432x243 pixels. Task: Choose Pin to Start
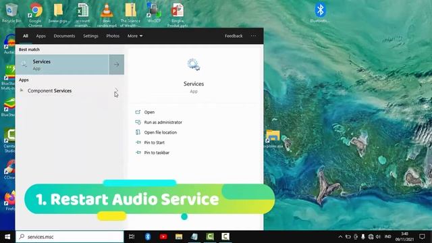(155, 142)
